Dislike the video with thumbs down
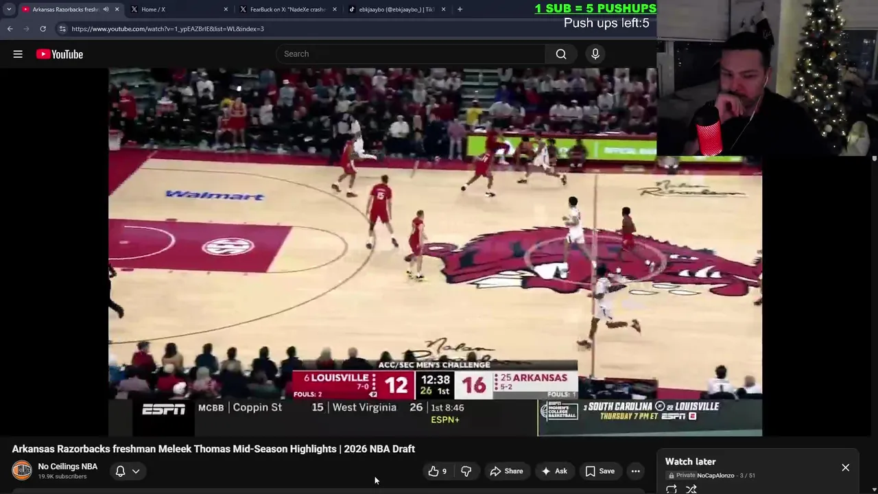The height and width of the screenshot is (494, 878). [x=466, y=471]
